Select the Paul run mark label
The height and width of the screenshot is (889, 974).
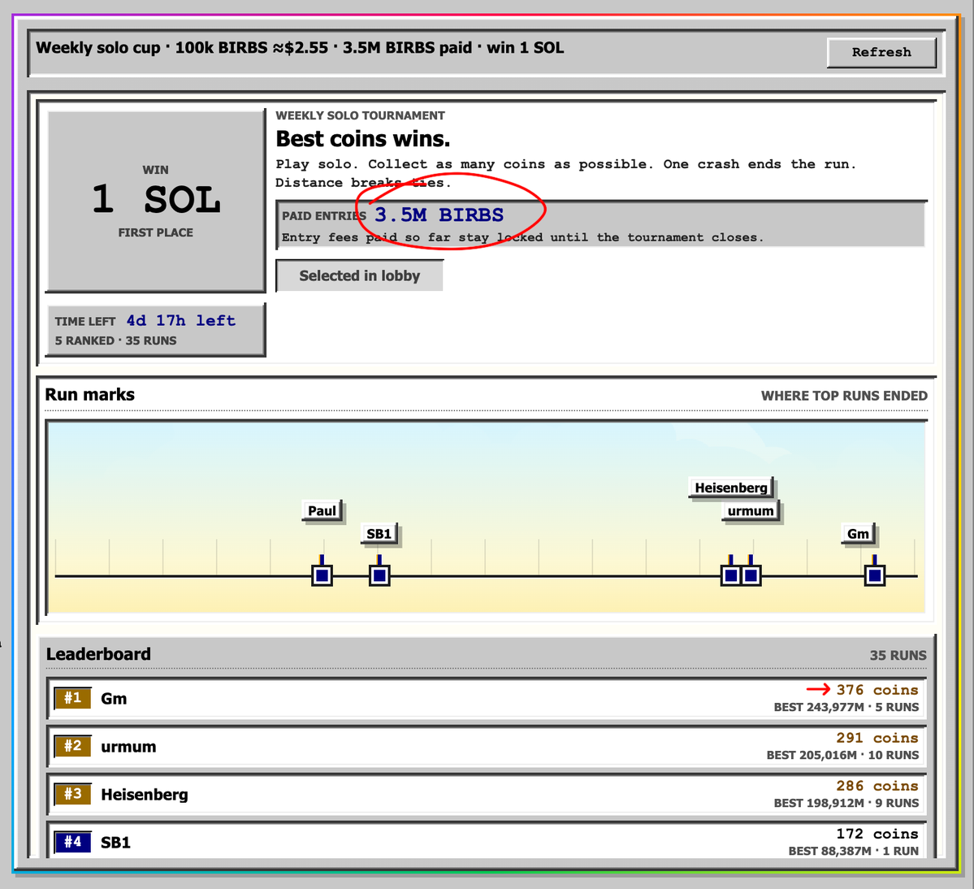[322, 510]
